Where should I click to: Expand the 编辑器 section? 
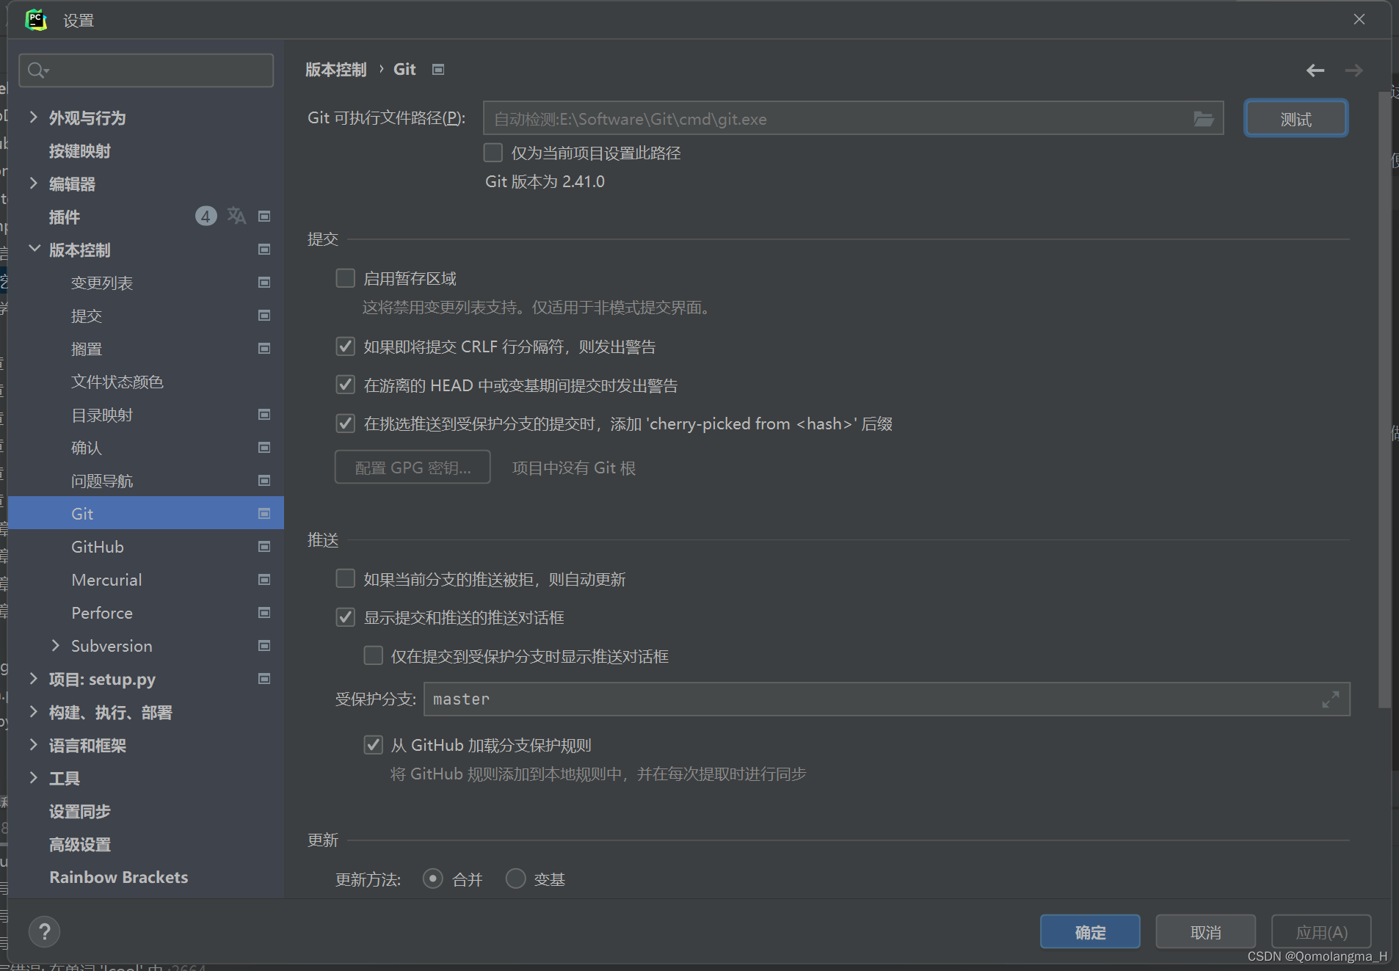pos(34,183)
